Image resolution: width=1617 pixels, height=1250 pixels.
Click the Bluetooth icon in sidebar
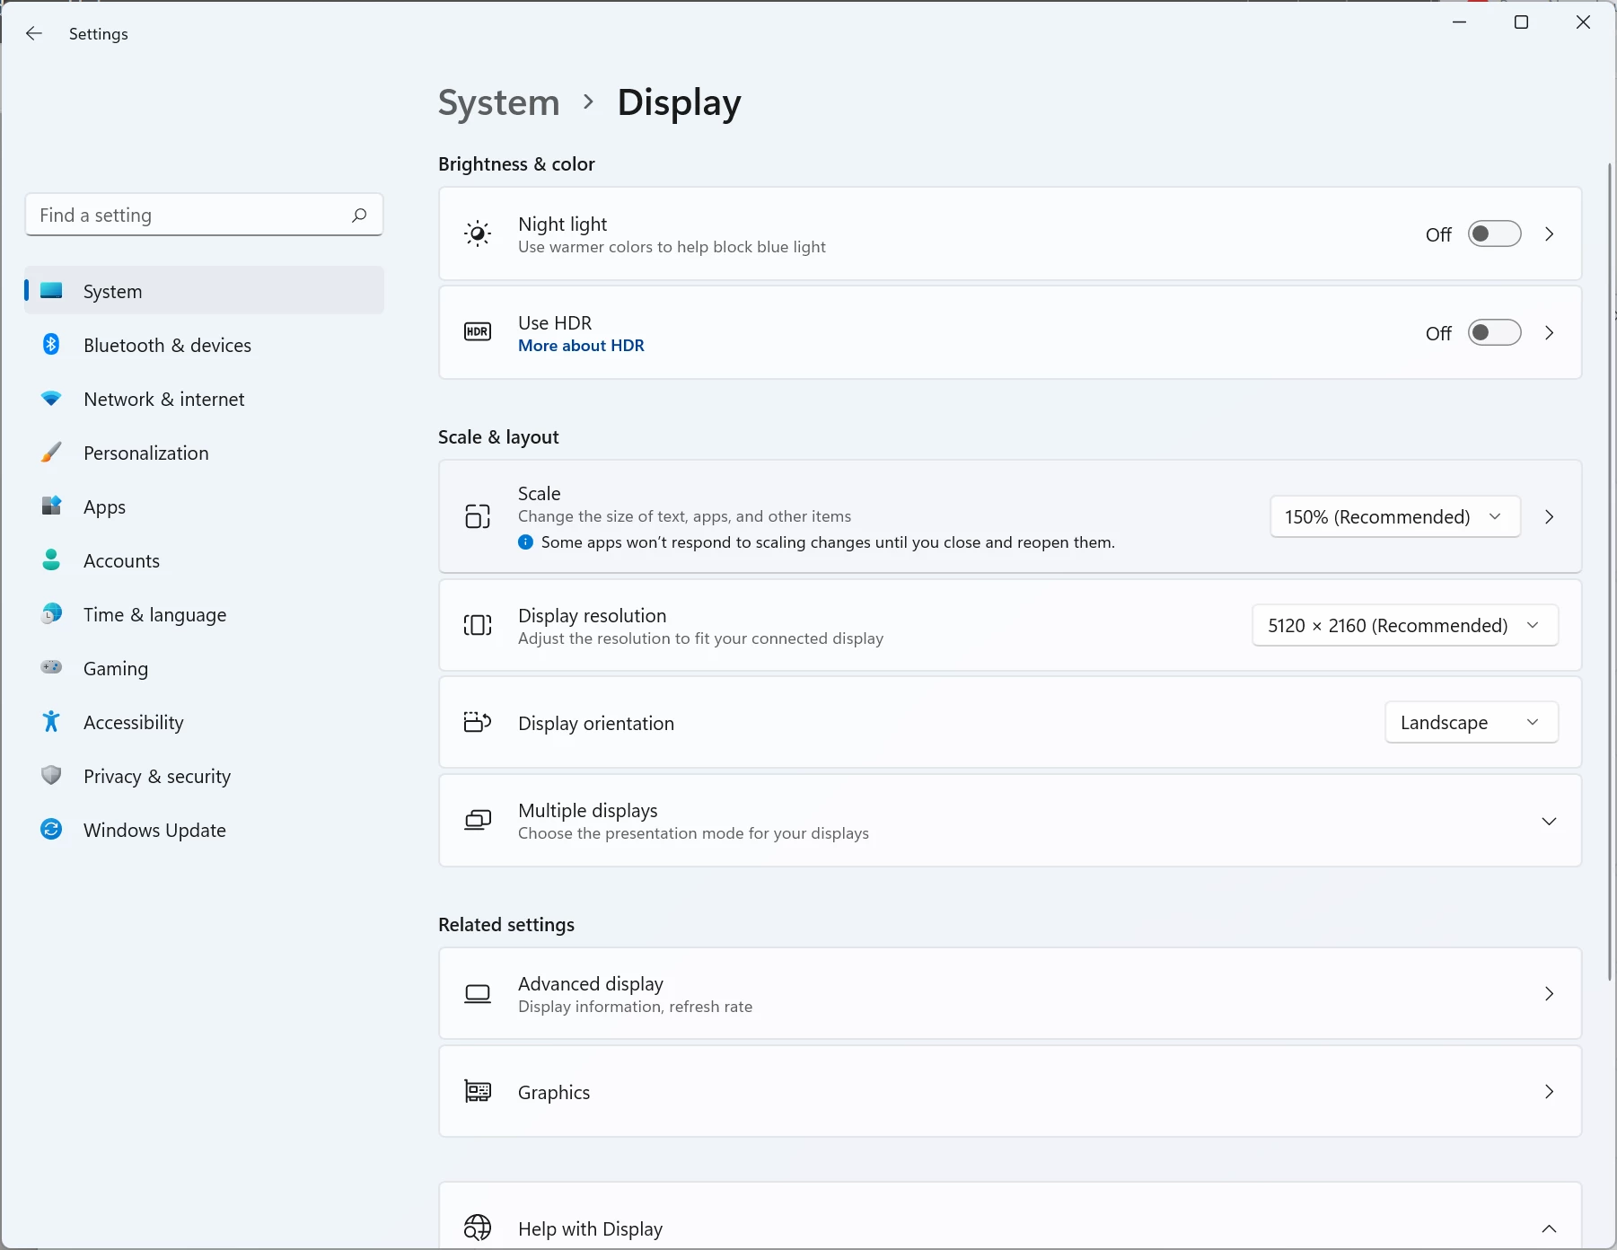click(52, 345)
